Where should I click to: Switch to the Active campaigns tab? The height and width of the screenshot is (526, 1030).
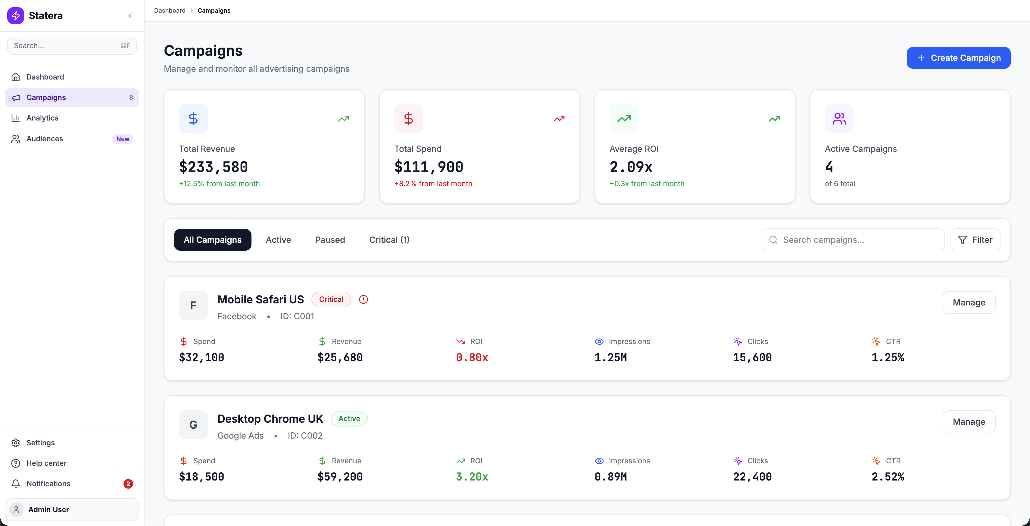click(x=278, y=240)
